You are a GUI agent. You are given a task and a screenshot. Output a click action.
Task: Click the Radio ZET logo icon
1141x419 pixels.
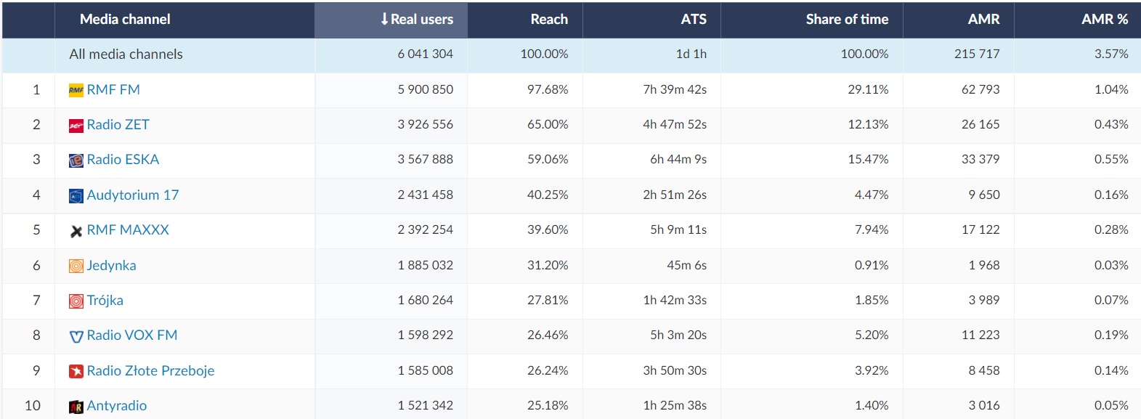(x=76, y=126)
